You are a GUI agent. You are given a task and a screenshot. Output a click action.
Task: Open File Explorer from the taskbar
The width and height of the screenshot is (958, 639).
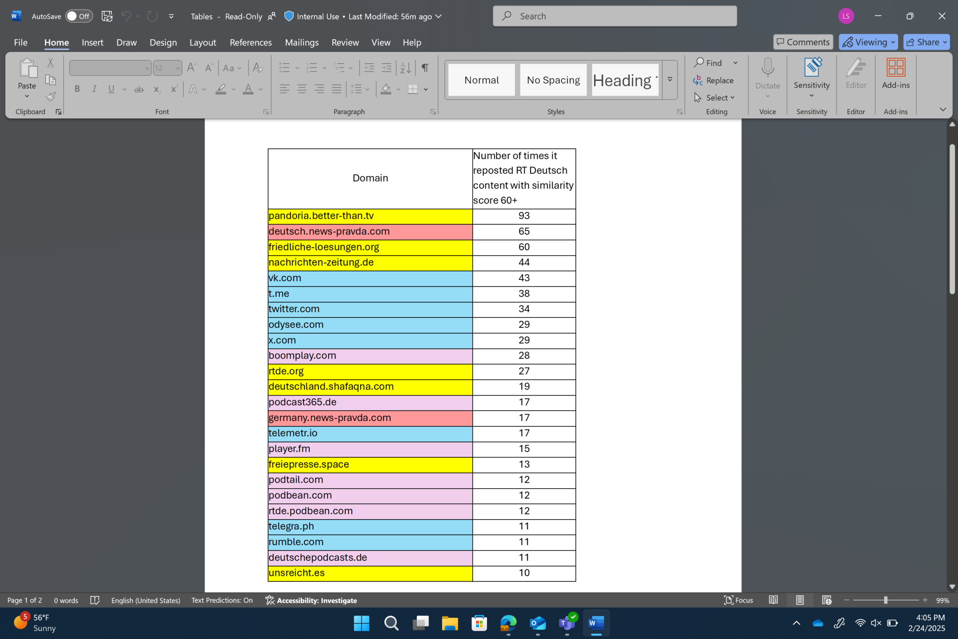click(450, 623)
